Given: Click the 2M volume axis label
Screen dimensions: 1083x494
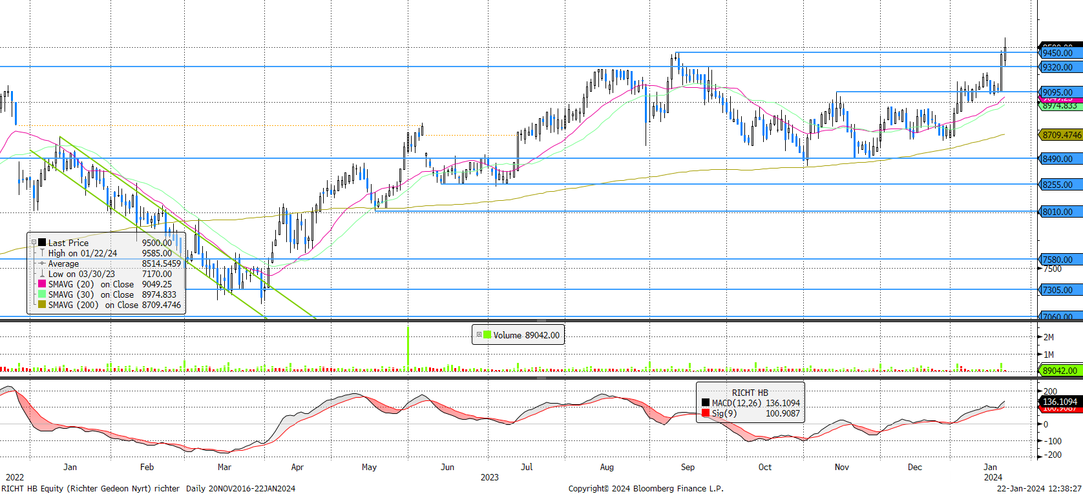Looking at the screenshot, I should coord(1049,337).
